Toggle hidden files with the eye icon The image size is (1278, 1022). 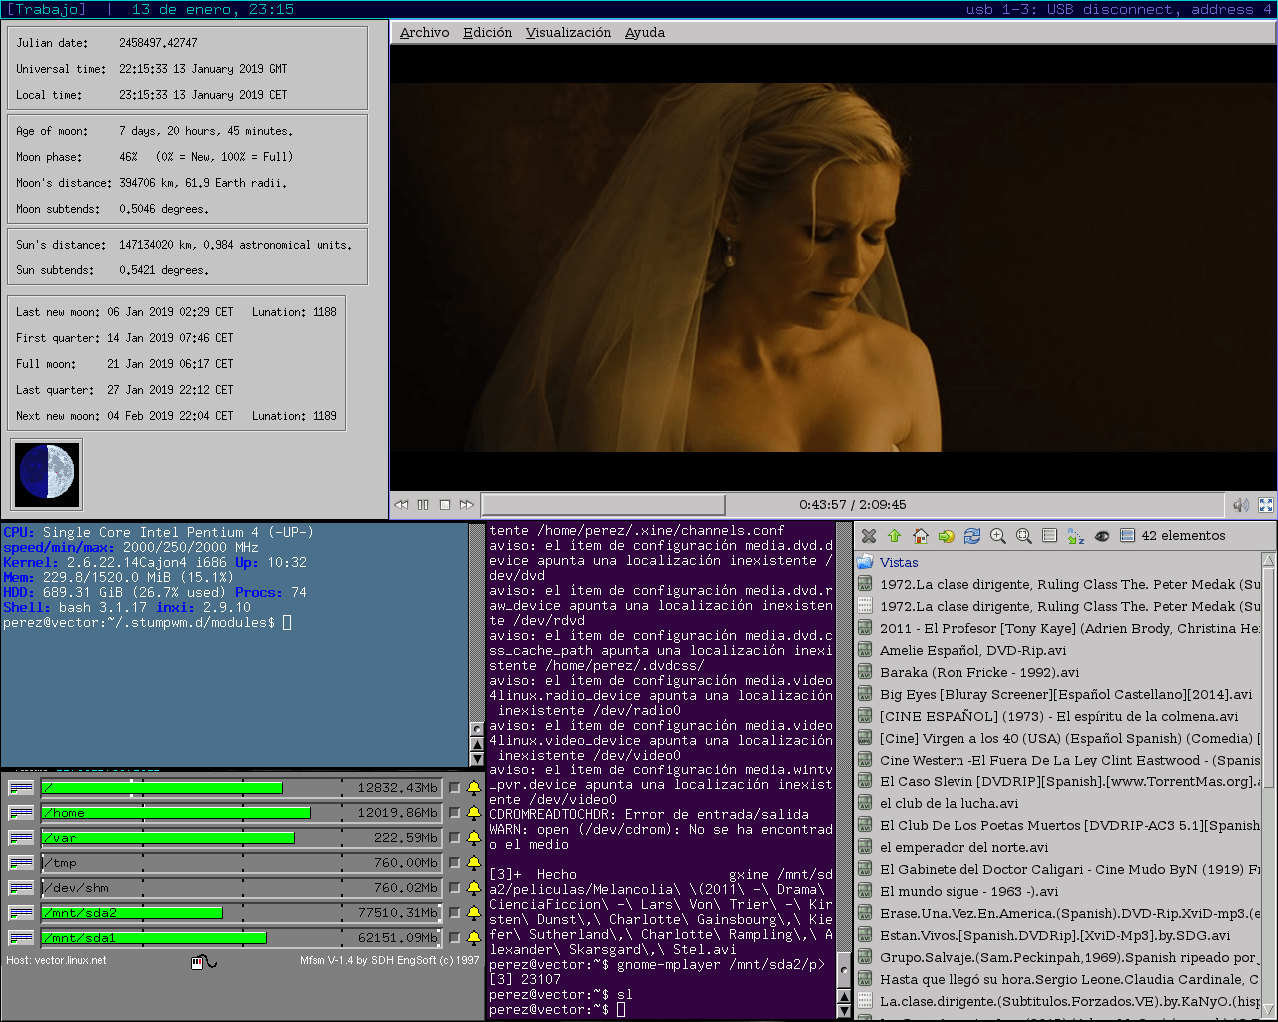(1102, 536)
